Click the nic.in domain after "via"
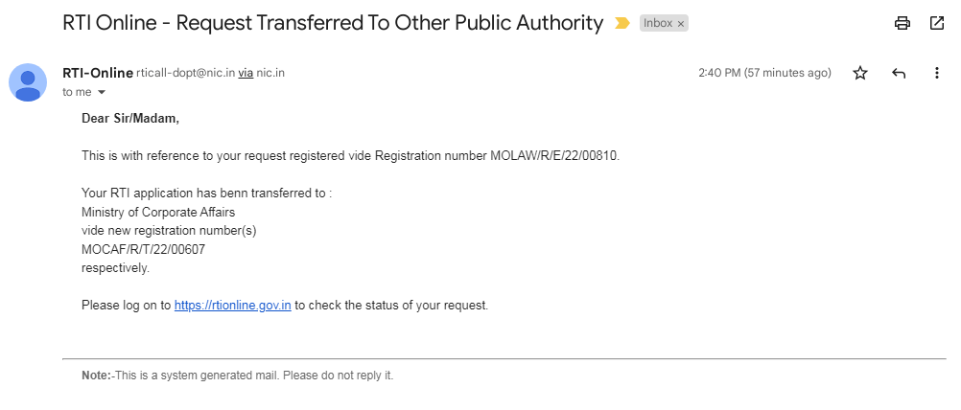This screenshot has height=410, width=961. [270, 73]
